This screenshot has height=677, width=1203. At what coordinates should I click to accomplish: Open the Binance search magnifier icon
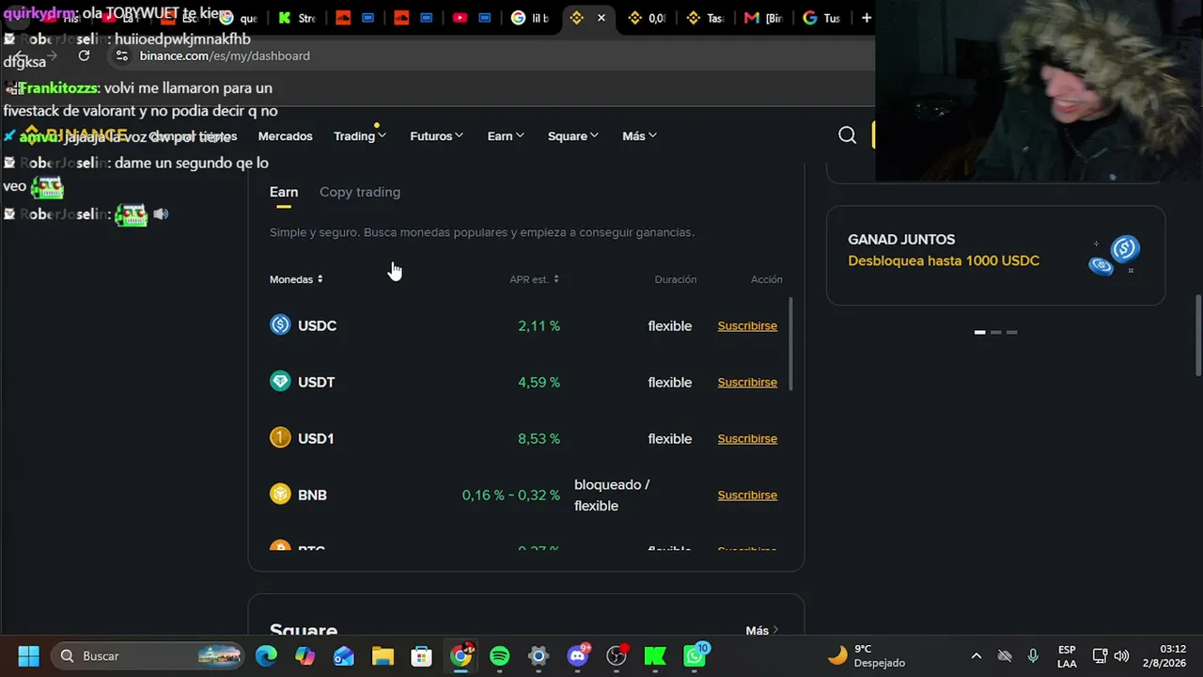(847, 135)
